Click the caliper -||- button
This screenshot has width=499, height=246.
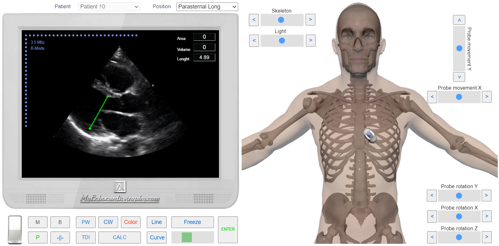pos(60,238)
